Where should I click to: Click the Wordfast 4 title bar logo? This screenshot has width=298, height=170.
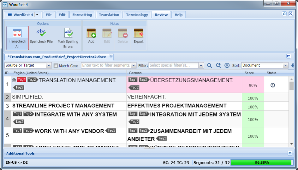[5, 4]
